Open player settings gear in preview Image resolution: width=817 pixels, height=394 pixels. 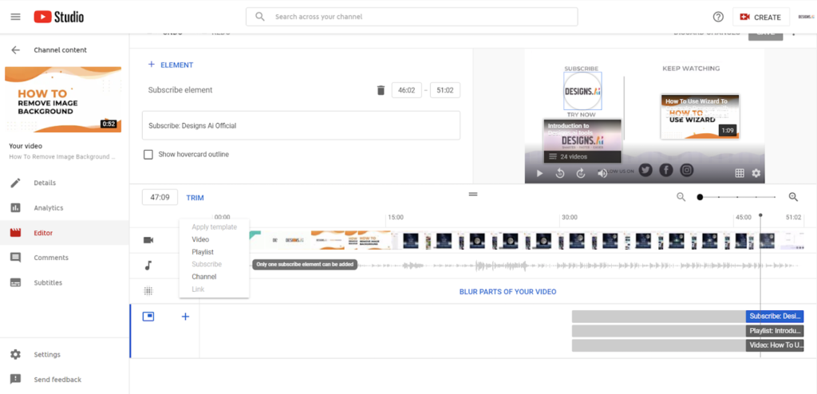(x=756, y=173)
